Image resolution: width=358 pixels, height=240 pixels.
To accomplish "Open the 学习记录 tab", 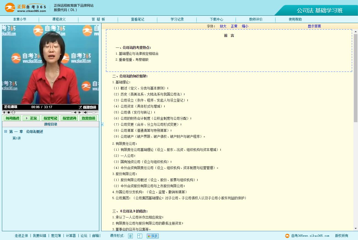I will click(177, 19).
